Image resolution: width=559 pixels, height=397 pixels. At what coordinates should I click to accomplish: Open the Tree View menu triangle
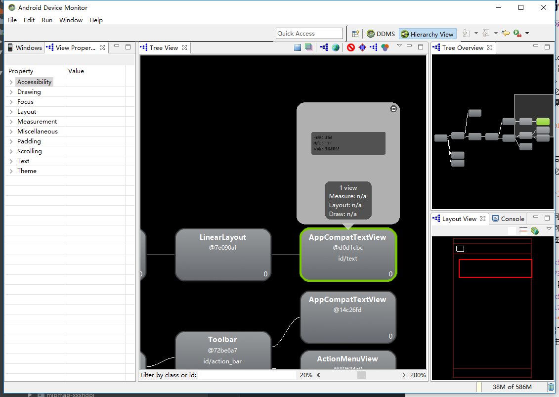(x=399, y=45)
